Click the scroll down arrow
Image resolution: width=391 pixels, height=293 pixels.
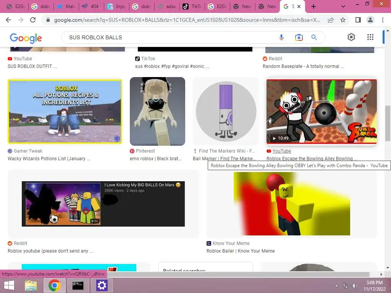point(388,268)
